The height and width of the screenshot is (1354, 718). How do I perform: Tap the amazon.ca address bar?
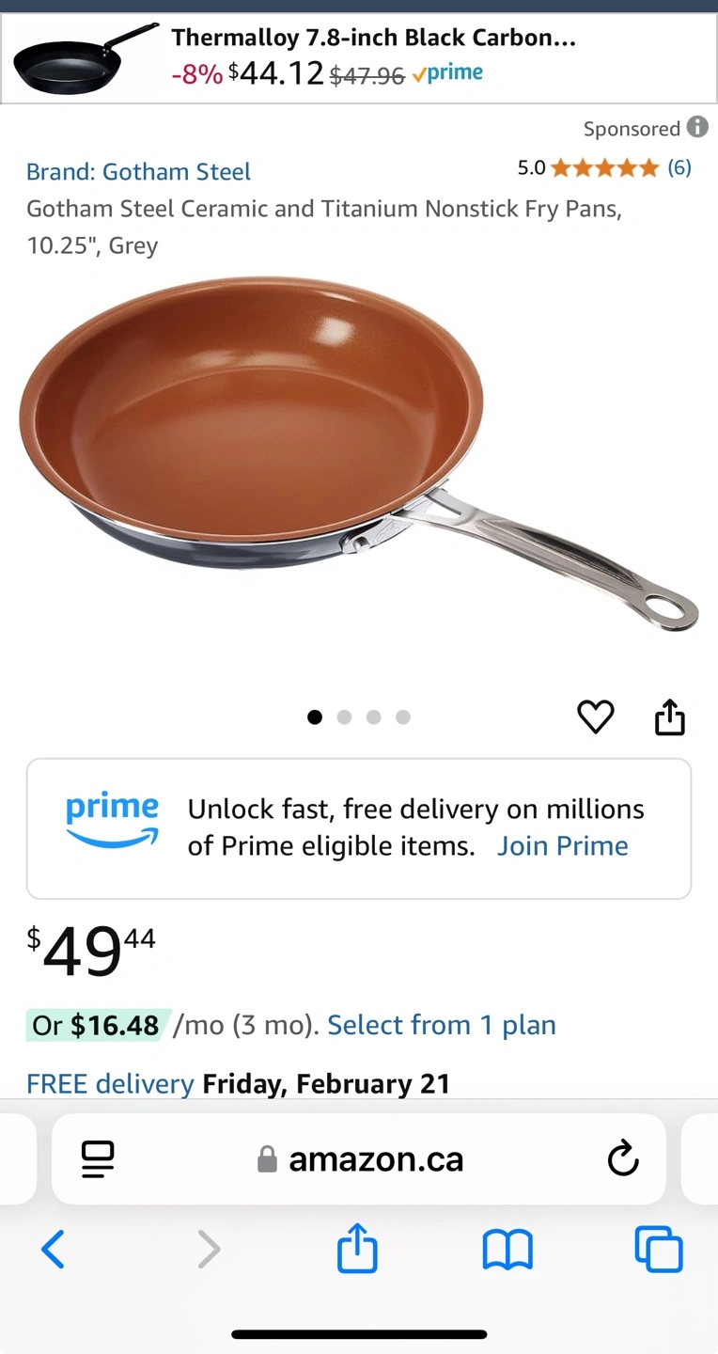(360, 1159)
